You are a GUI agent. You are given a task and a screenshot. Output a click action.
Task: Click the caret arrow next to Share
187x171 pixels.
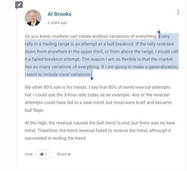click(69, 154)
